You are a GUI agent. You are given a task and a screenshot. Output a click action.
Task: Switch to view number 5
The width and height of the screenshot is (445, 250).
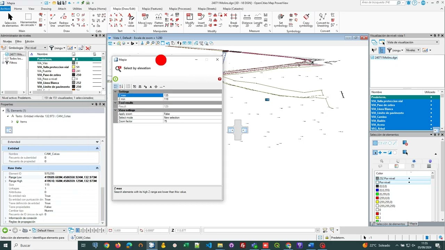(x=92, y=231)
